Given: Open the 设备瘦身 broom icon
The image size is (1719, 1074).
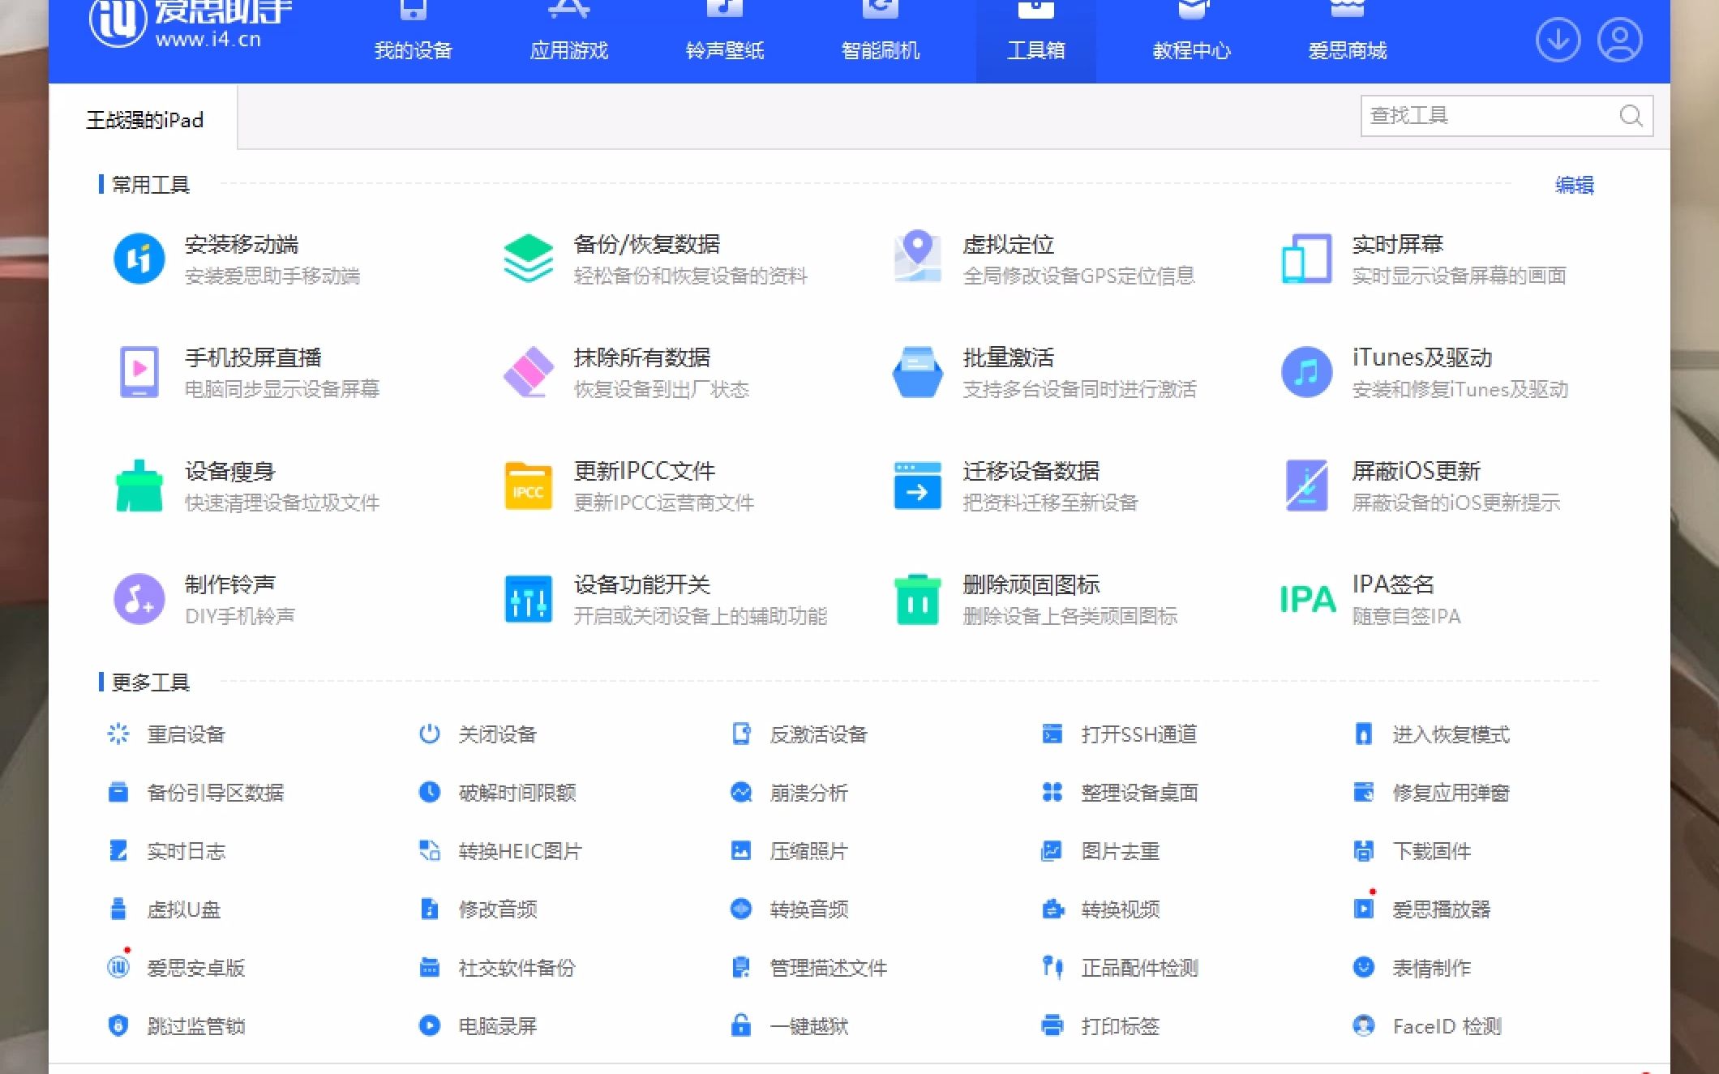Looking at the screenshot, I should pos(139,486).
